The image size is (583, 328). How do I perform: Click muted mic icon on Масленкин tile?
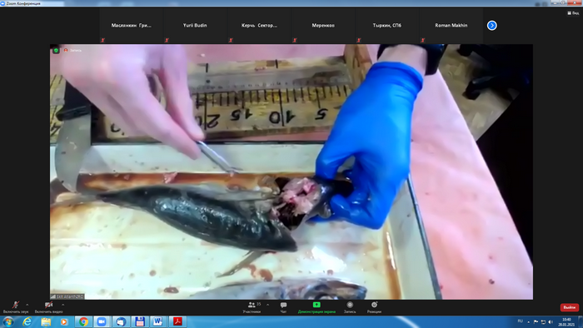102,40
